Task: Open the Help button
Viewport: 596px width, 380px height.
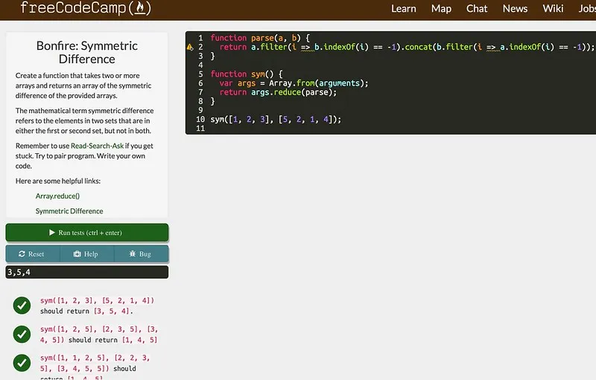Action: (86, 254)
